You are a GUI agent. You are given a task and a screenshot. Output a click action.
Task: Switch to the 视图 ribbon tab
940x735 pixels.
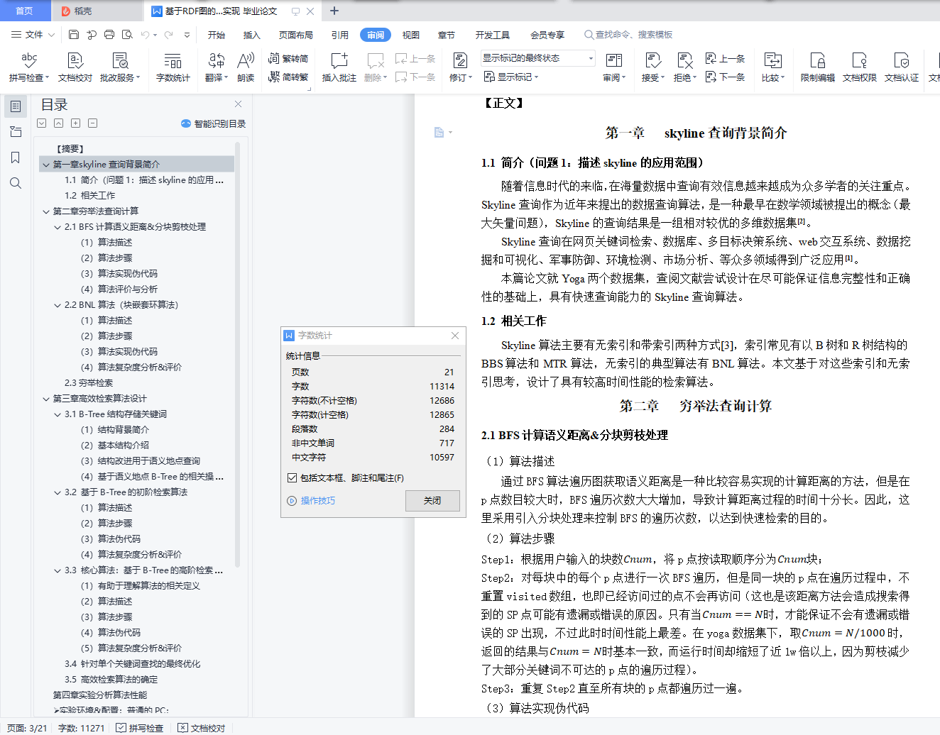tap(410, 35)
